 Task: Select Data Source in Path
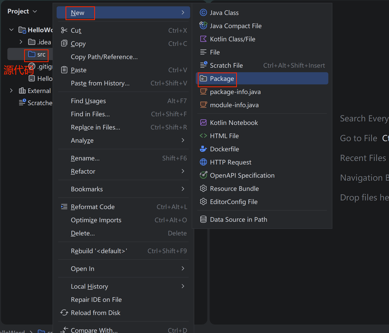coord(238,219)
